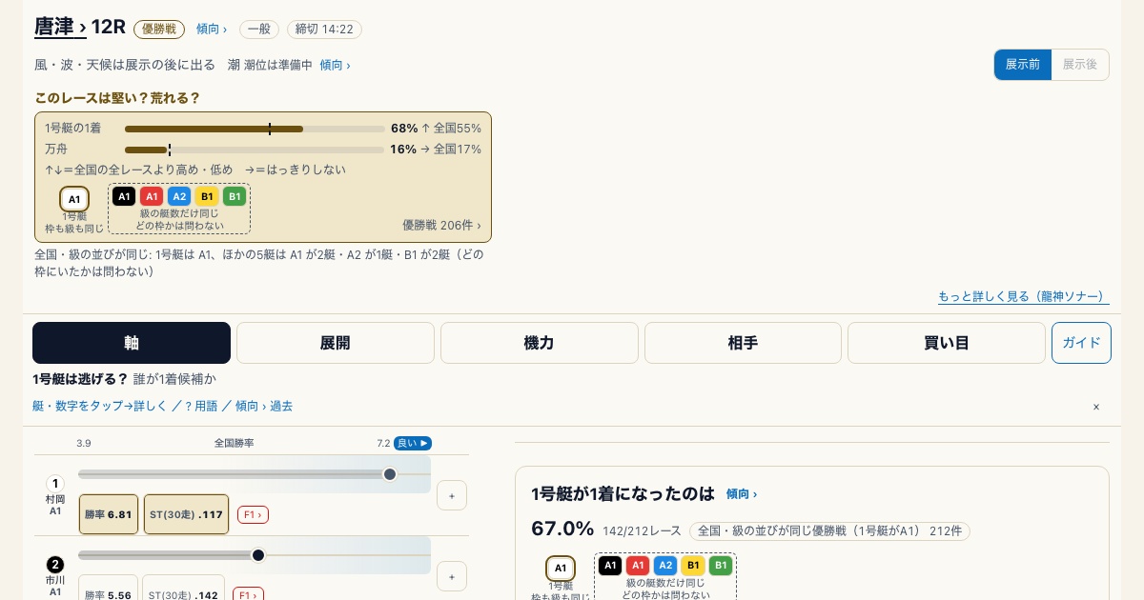Click outlined A1 1号艇 badge in top panel
Image resolution: width=1144 pixels, height=600 pixels.
pyautogui.click(x=74, y=199)
